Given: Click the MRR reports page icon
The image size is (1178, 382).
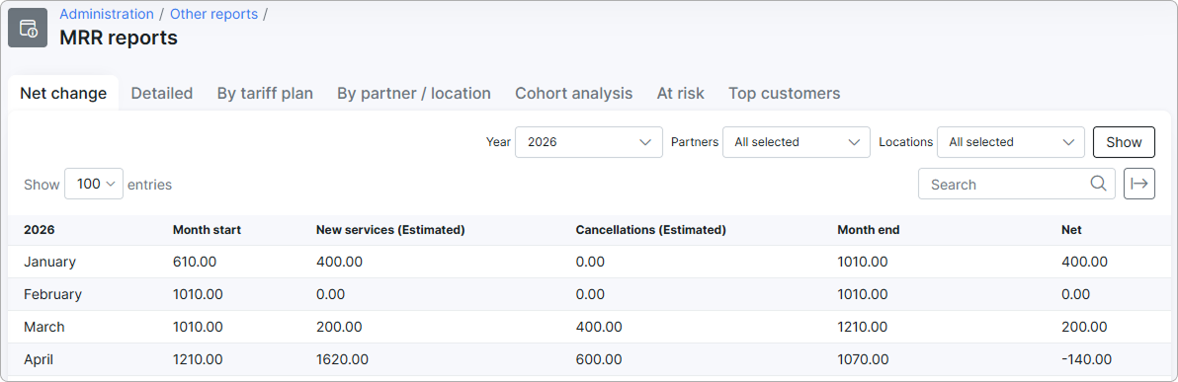Looking at the screenshot, I should click(x=28, y=28).
